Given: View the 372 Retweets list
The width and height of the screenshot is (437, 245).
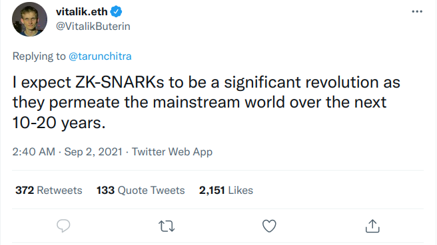Looking at the screenshot, I should 49,191.
